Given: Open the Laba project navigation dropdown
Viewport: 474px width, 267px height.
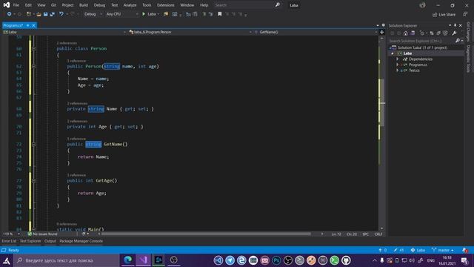Looking at the screenshot, I should tap(64, 32).
